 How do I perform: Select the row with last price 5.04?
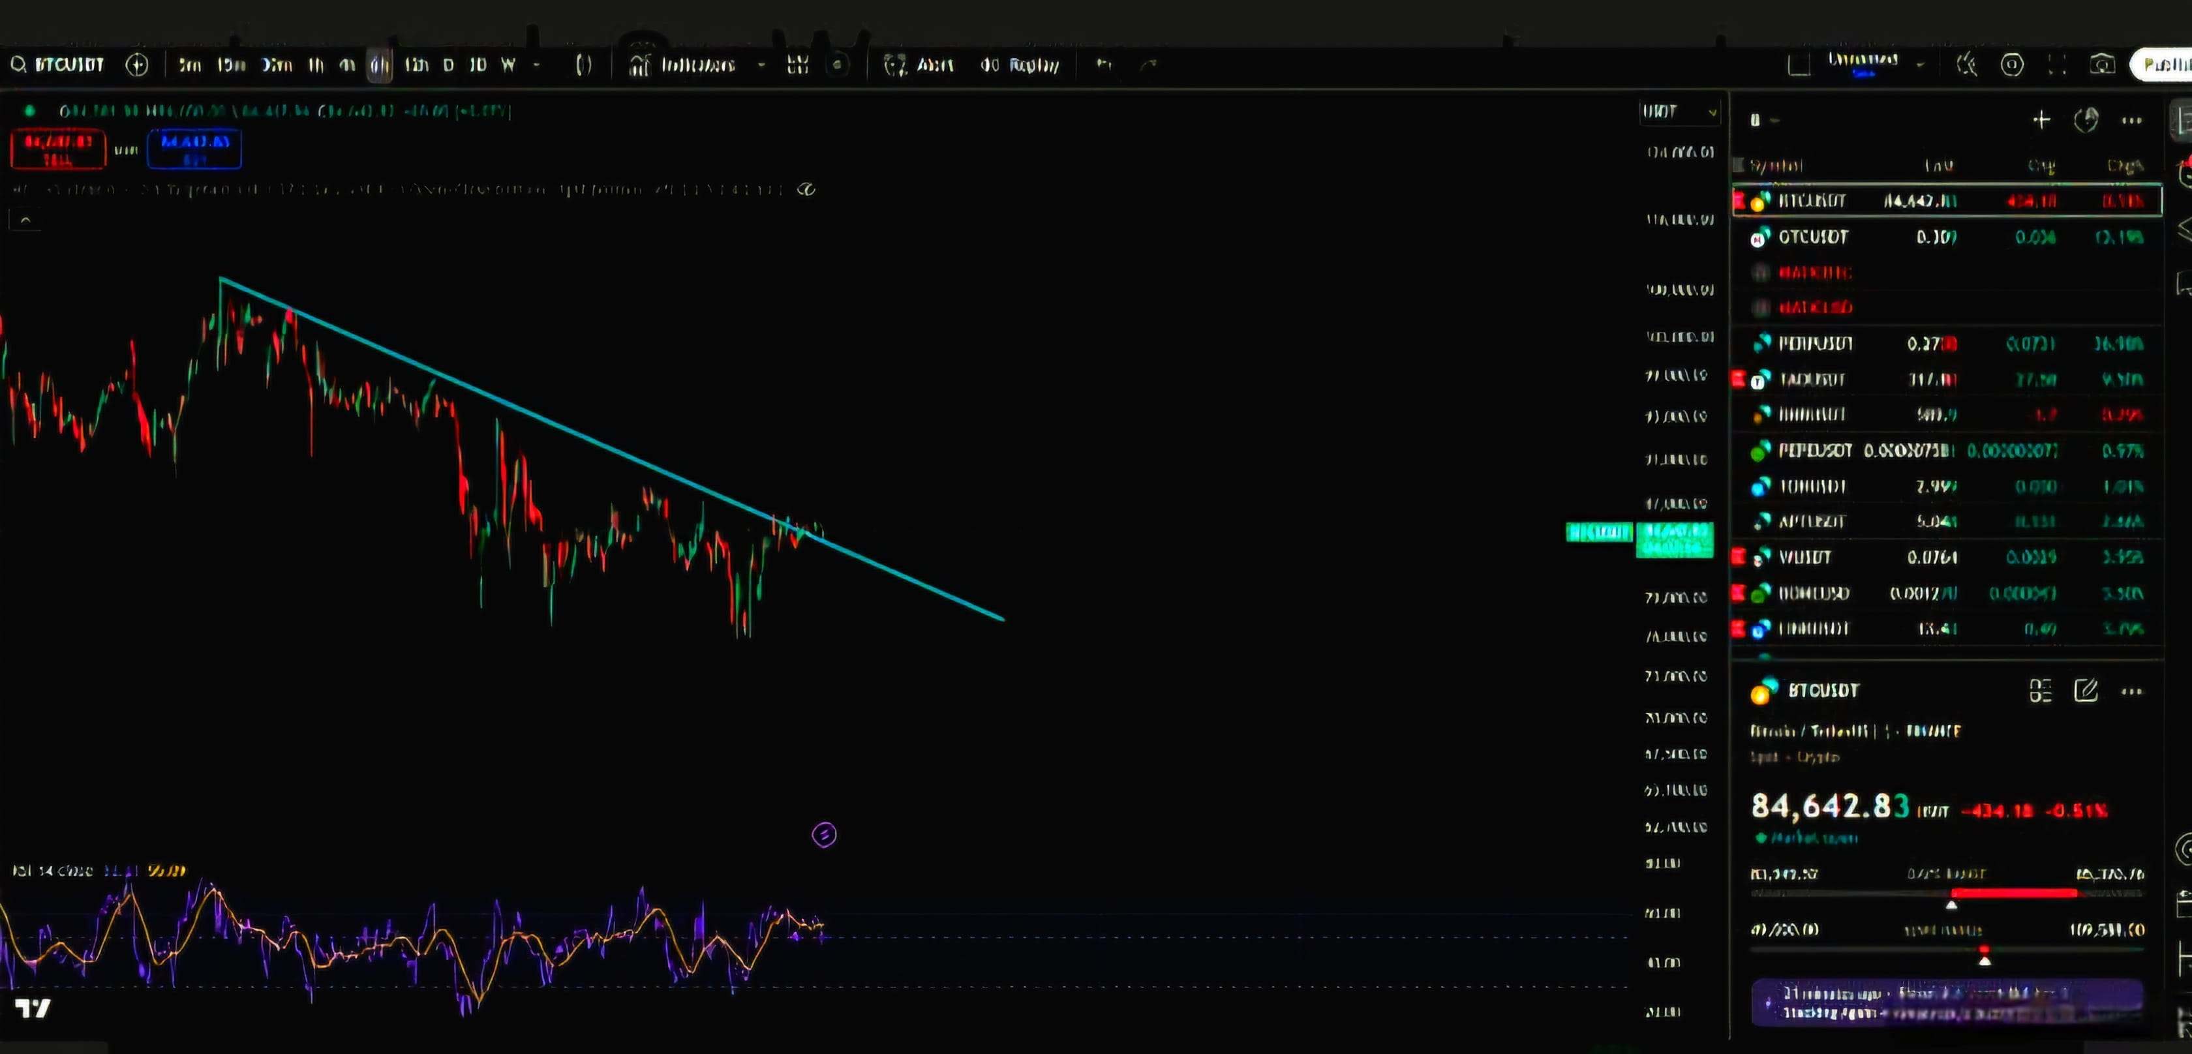click(x=1947, y=520)
